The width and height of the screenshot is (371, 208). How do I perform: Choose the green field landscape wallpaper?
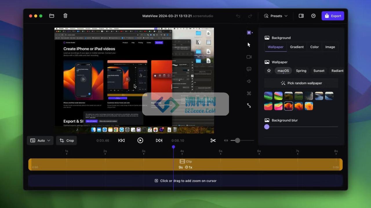[x=299, y=96]
